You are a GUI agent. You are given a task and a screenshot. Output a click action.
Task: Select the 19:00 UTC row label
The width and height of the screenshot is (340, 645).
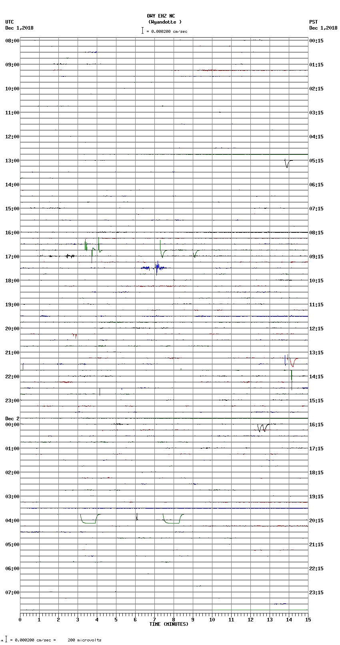(12, 305)
